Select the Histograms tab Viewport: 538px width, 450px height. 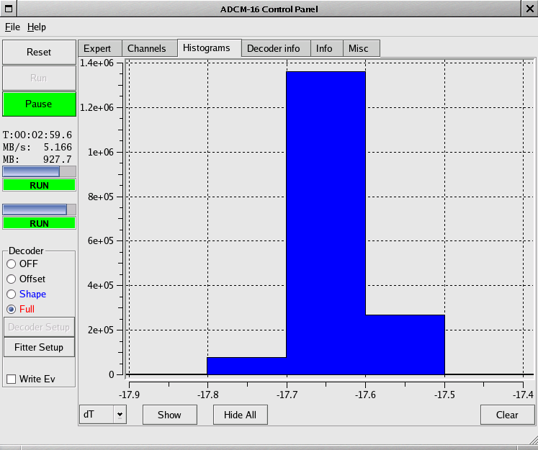click(x=210, y=48)
